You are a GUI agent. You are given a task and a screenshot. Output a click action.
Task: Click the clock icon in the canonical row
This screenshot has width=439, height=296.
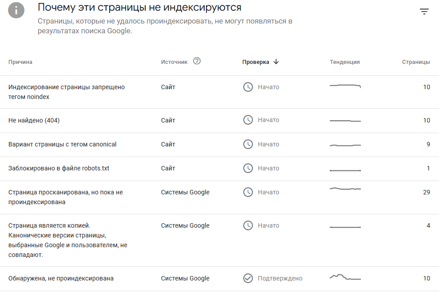(248, 144)
